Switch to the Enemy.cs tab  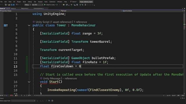pyautogui.click(x=13, y=8)
